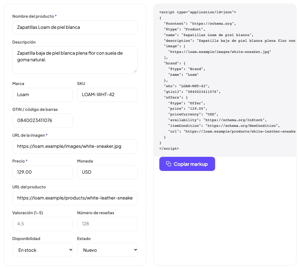The width and height of the screenshot is (300, 268).
Task: Click the Valoración (1–5) label
Action: (x=28, y=213)
